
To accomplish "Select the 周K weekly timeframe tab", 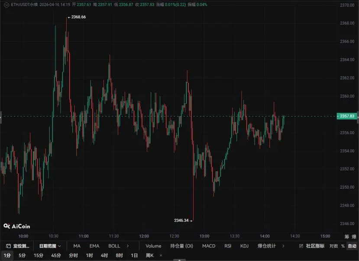I will 150,255.
